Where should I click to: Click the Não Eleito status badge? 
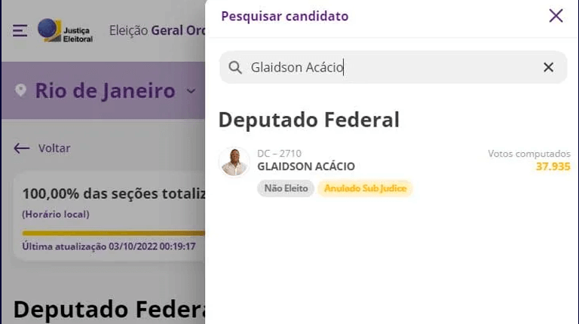pyautogui.click(x=286, y=188)
